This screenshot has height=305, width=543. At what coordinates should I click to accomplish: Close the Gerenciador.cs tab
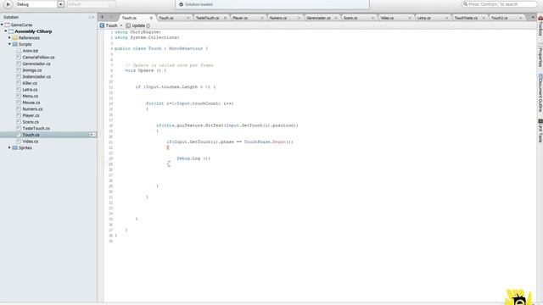pos(336,18)
